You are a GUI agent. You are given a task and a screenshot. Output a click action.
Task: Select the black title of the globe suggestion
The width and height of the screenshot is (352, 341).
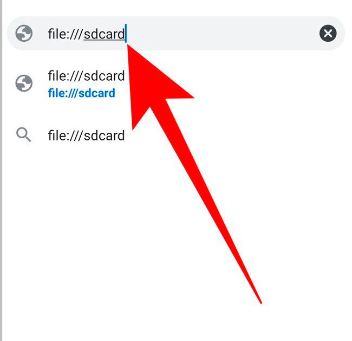tap(86, 76)
